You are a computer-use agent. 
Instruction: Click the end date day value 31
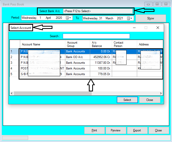pyautogui.click(x=100, y=18)
